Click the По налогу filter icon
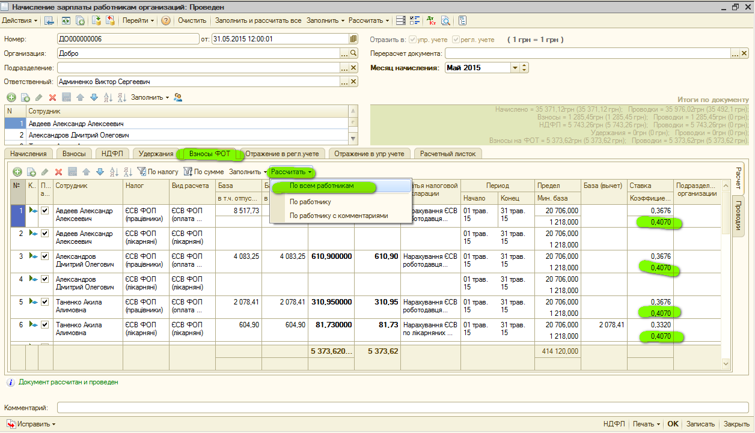The height and width of the screenshot is (433, 755). [142, 172]
